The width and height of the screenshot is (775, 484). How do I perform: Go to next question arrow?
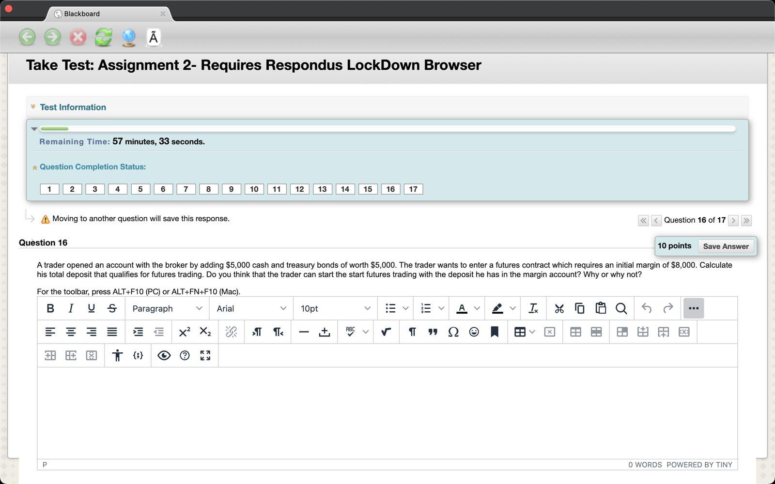[733, 221]
